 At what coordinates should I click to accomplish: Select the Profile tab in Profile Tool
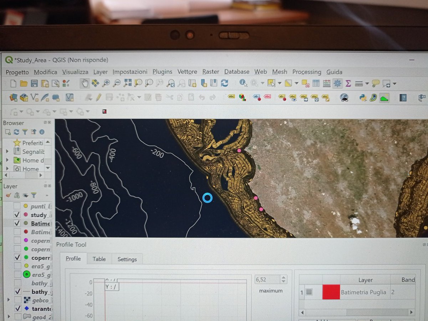[73, 259]
